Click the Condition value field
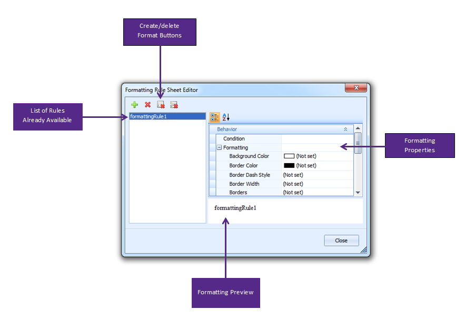 318,138
